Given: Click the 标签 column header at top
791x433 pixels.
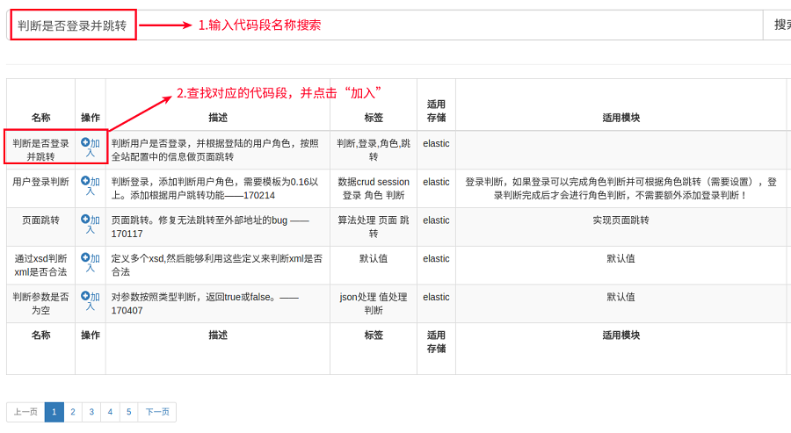Looking at the screenshot, I should [374, 117].
